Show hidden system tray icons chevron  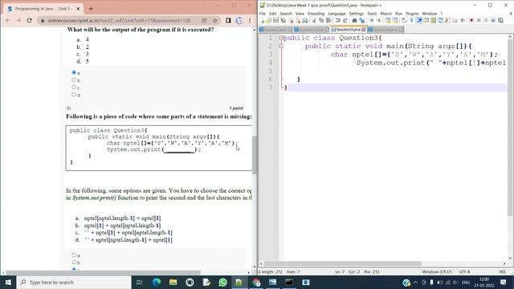pyautogui.click(x=416, y=282)
